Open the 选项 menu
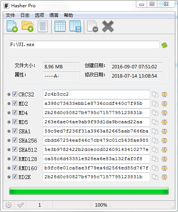Viewport: 178px width, 212px height. pos(39,15)
